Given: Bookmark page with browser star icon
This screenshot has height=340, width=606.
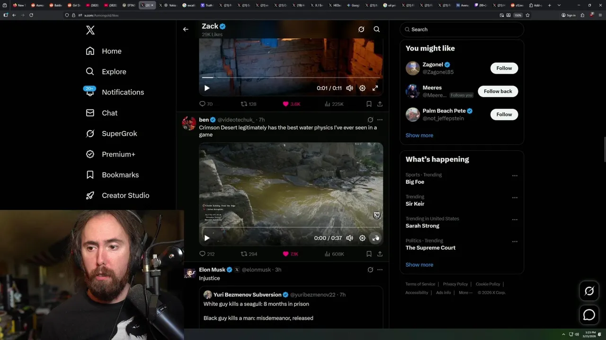Looking at the screenshot, I should pos(527,15).
